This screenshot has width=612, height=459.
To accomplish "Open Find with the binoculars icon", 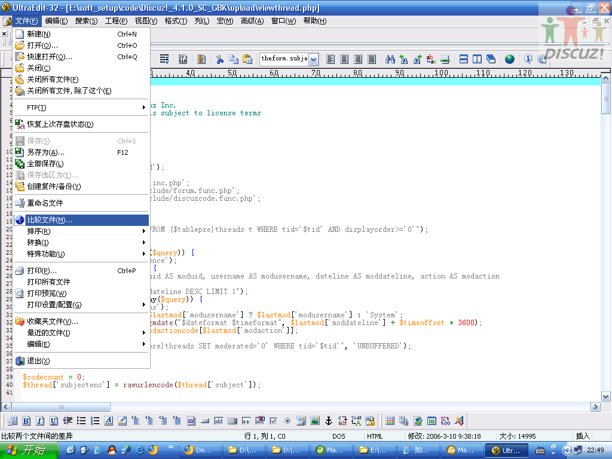I will point(390,59).
